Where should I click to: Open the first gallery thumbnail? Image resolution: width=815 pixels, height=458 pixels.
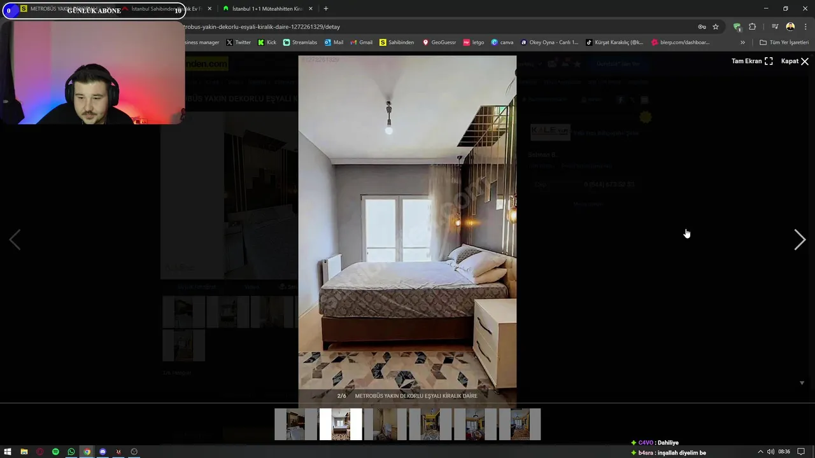(x=295, y=424)
